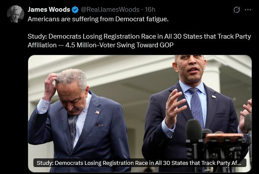259x174 pixels.
Task: Click the James Woods display name
Action: click(x=49, y=10)
